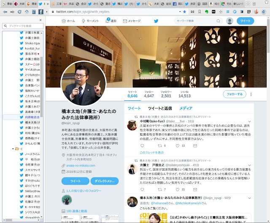This screenshot has height=223, width=270.
Task: Compose with the blue header ツイート button
Action: click(x=245, y=21)
